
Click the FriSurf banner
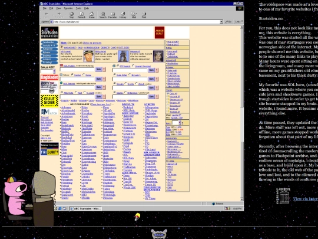point(49,152)
